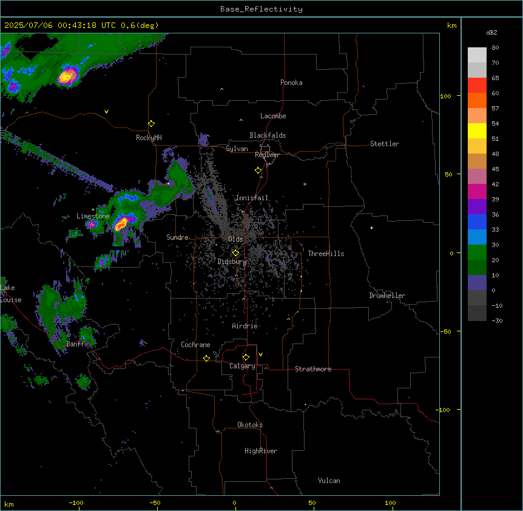Pick the orange 57-60 dBZ legend swatch
This screenshot has height=511, width=523.
pos(477,100)
